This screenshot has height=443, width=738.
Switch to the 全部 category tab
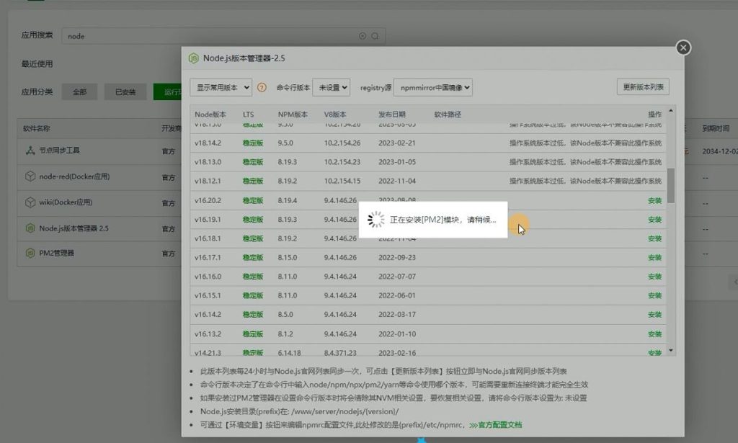point(80,92)
